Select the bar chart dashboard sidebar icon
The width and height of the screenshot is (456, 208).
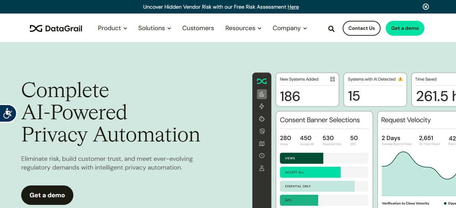click(262, 94)
